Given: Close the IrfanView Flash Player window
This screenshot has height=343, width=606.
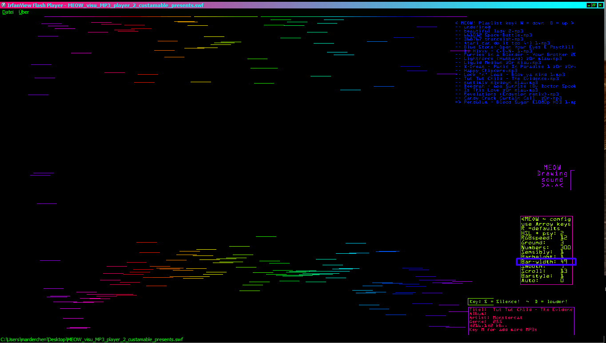Looking at the screenshot, I should 600,5.
